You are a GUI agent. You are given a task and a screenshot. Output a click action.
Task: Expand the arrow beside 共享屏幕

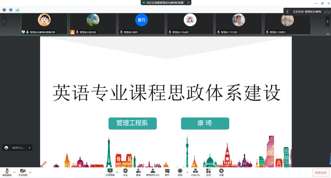click(x=117, y=172)
